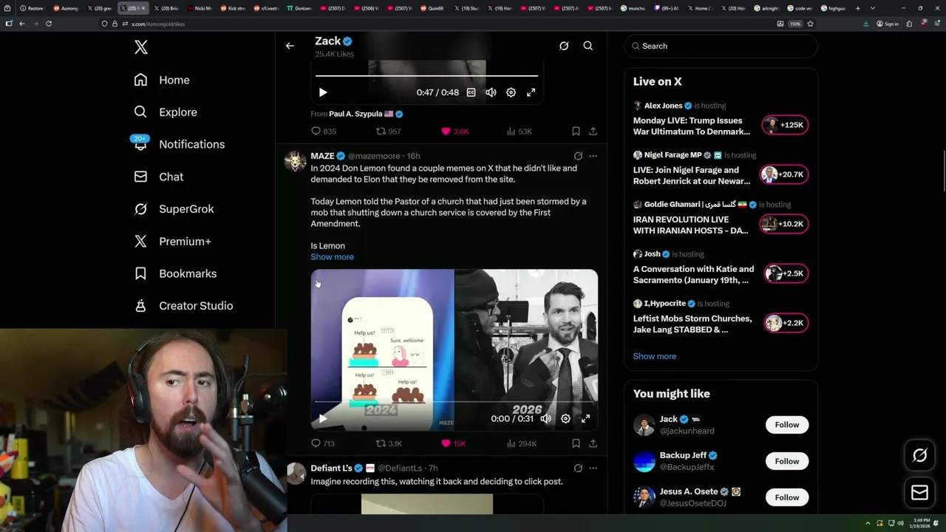Image resolution: width=946 pixels, height=532 pixels.
Task: Open Notifications in the sidebar
Action: click(179, 144)
